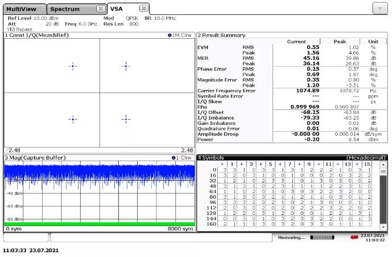Image resolution: width=392 pixels, height=257 pixels.
Task: Click the Magnitude Error row label
Action: [x=217, y=80]
